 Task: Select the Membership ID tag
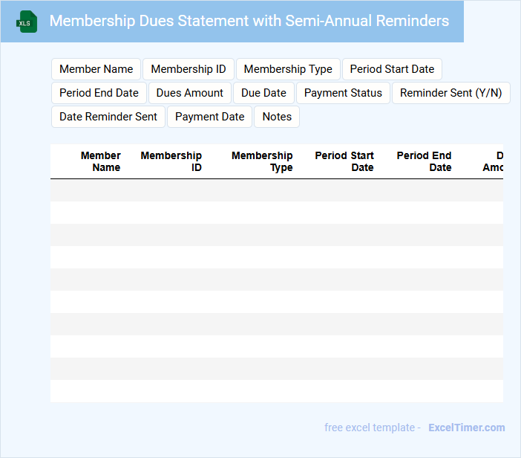pos(189,69)
